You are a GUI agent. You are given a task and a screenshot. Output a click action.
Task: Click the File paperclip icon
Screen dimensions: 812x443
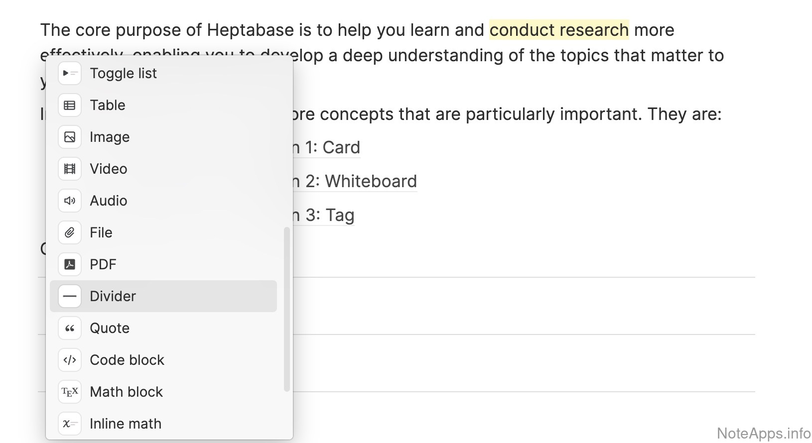(70, 233)
